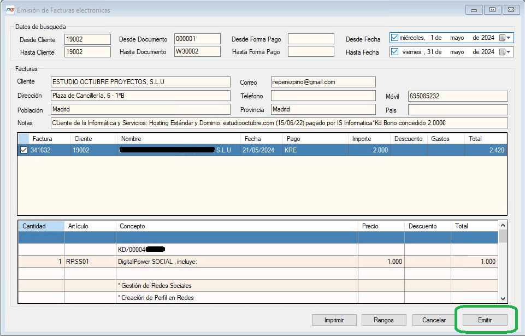Open the Hasta Fecha calendar picker icon
This screenshot has height=336, width=525.
coord(502,52)
